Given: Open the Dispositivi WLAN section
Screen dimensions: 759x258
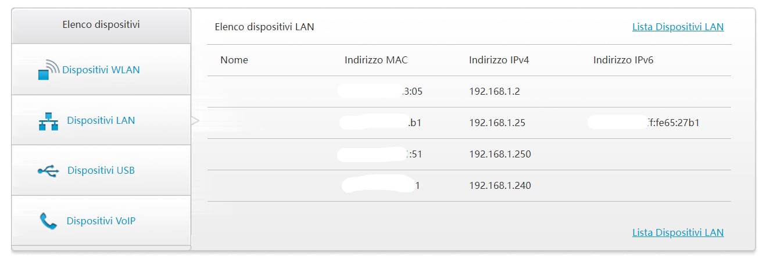Looking at the screenshot, I should pyautogui.click(x=101, y=70).
